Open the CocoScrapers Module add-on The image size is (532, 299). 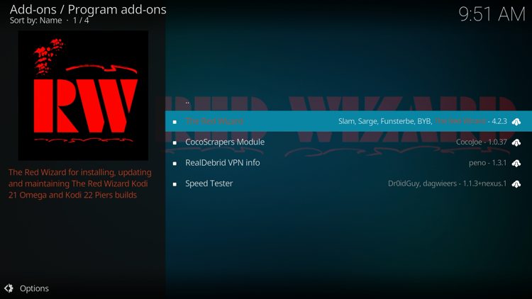tap(348, 142)
